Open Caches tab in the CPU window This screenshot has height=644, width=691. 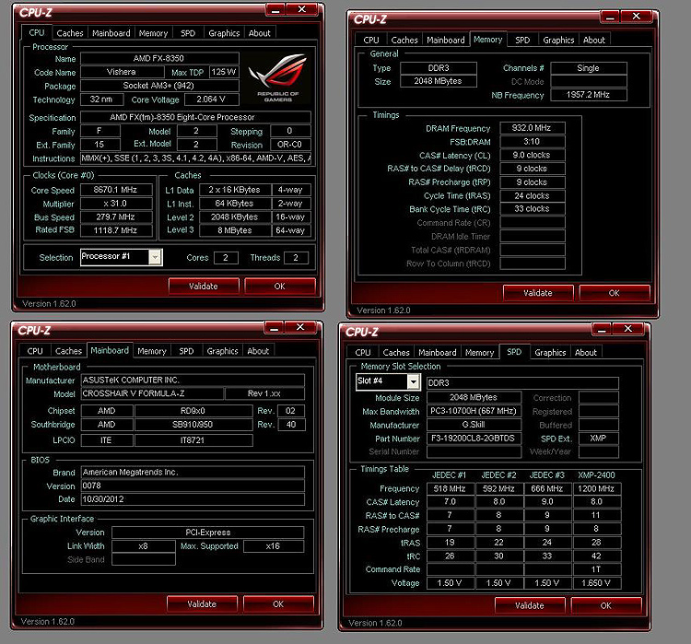[x=70, y=33]
